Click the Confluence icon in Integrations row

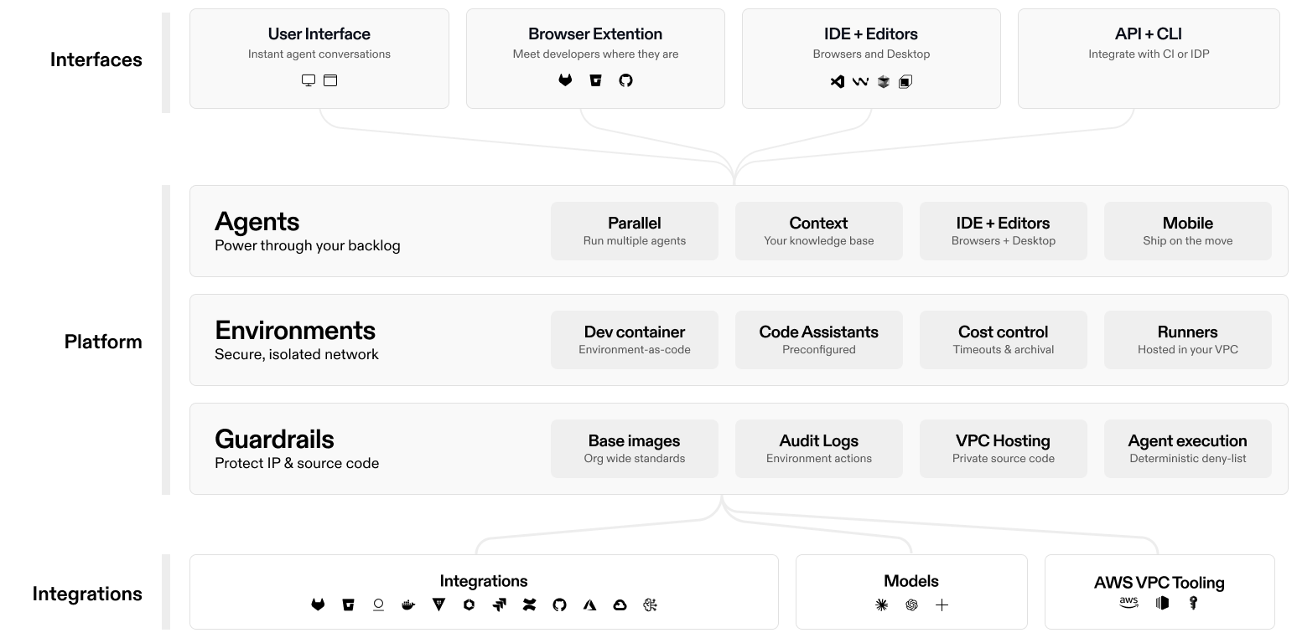click(529, 605)
